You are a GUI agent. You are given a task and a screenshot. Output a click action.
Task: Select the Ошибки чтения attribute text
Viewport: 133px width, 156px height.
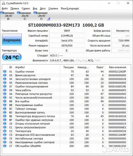(25, 72)
